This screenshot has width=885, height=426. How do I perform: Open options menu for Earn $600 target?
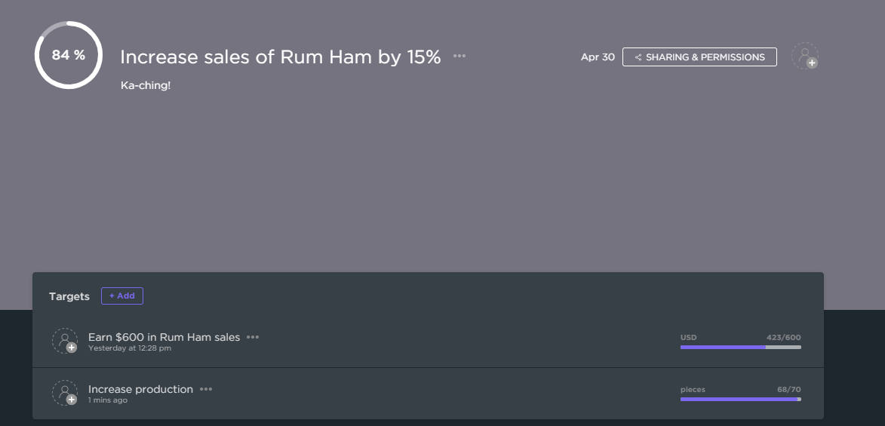253,337
